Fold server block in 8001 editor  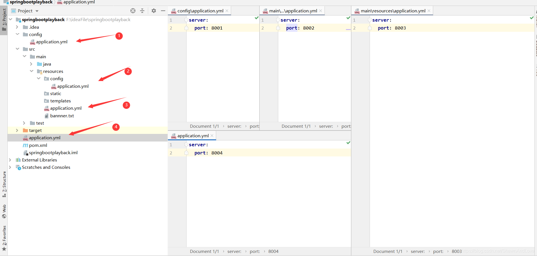tap(186, 20)
